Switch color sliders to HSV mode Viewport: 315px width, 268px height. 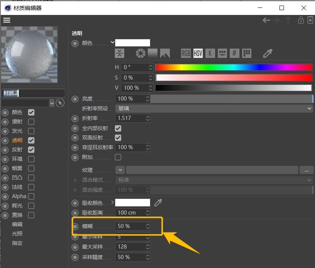(198, 53)
